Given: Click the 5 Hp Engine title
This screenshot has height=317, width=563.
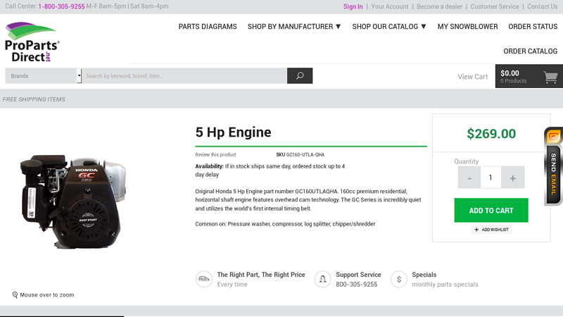Looking at the screenshot, I should pos(233,132).
